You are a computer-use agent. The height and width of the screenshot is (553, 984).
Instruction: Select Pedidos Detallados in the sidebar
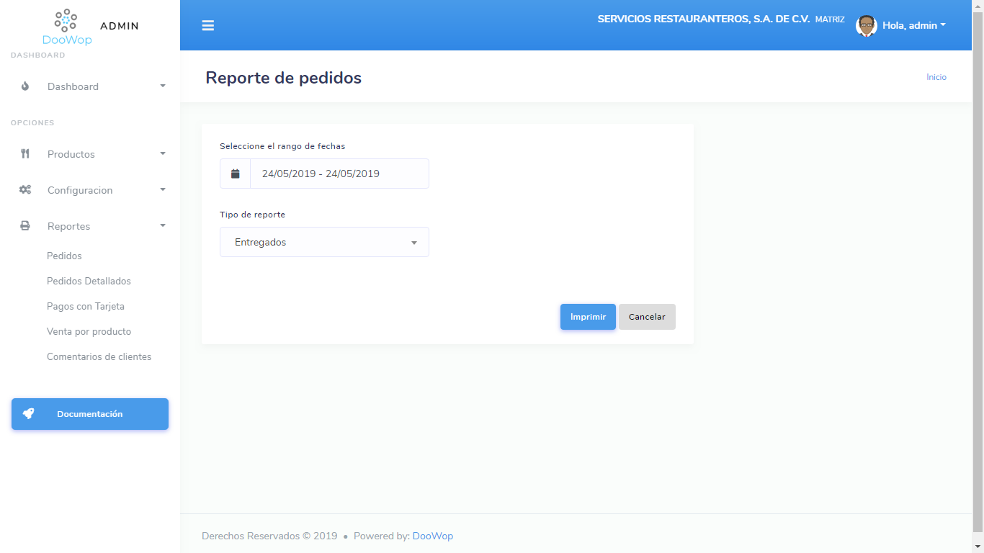(89, 281)
